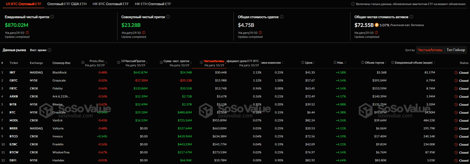Open info icon beside Совокупный чистый приток
This screenshot has width=470, height=164.
pos(168,17)
